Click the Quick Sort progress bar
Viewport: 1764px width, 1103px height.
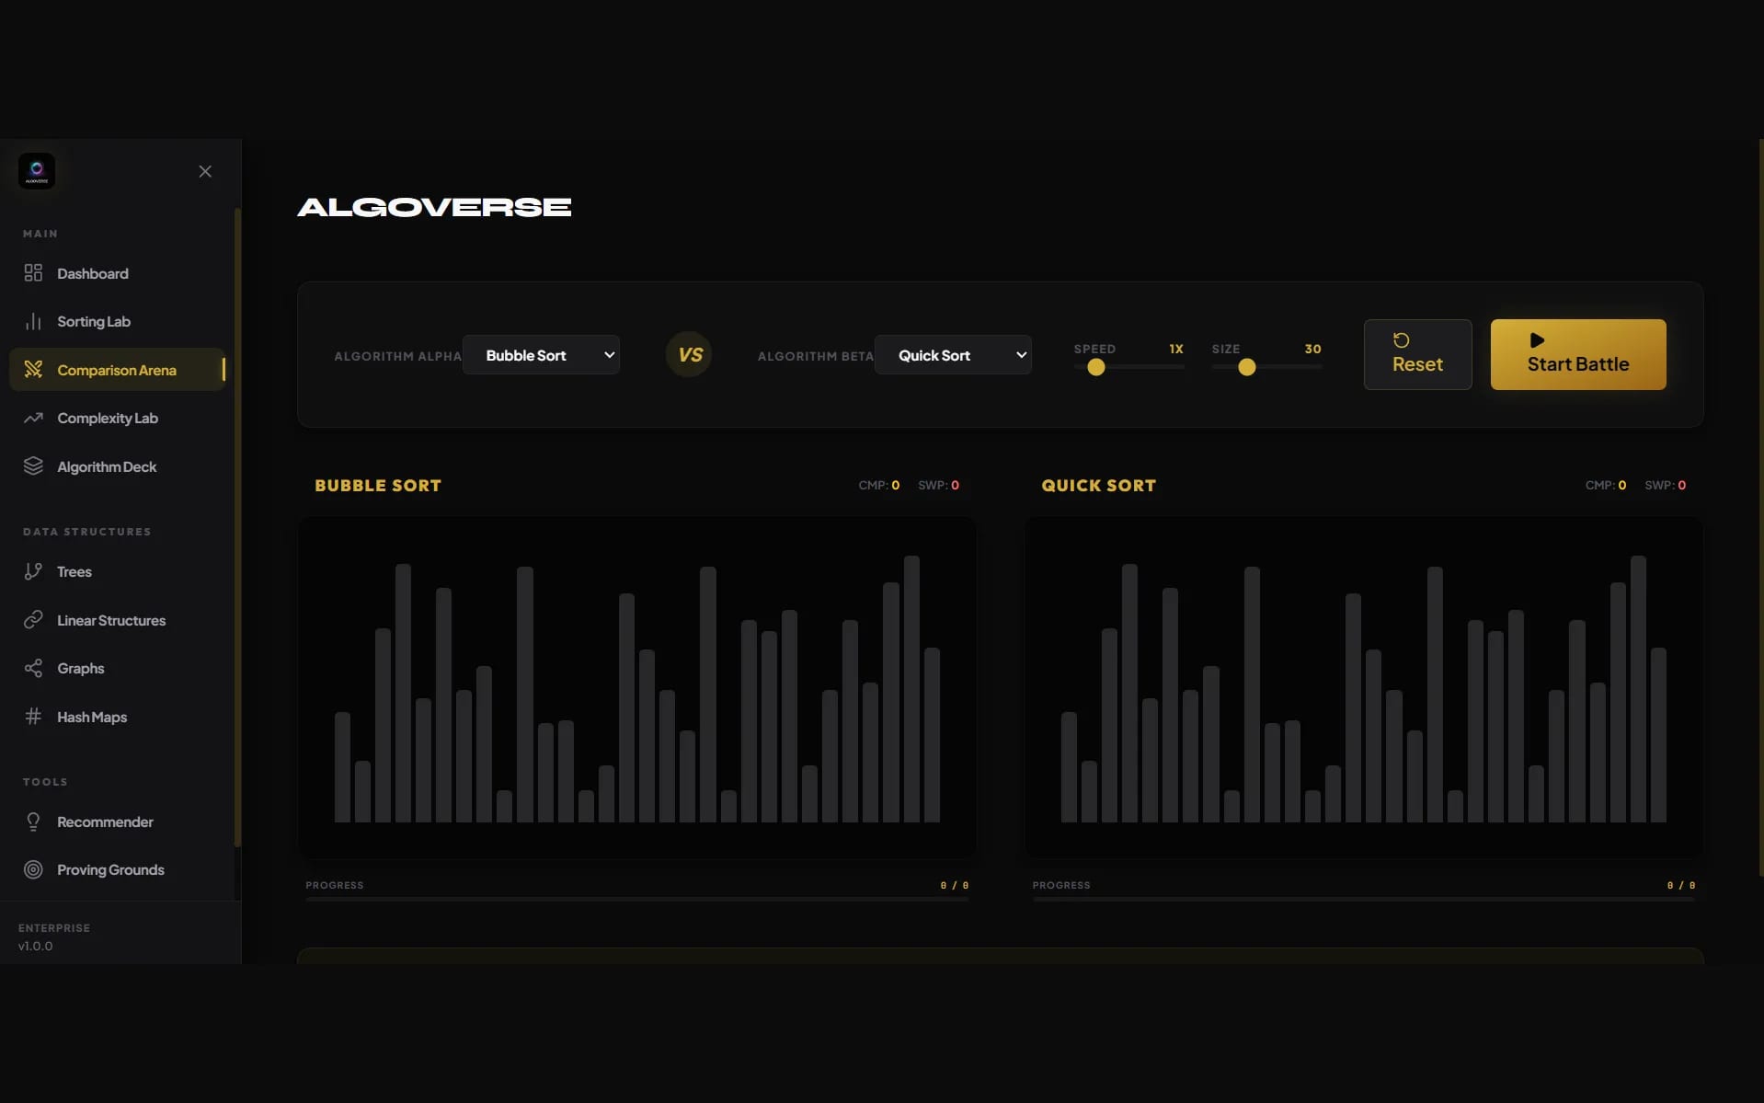pyautogui.click(x=1363, y=899)
